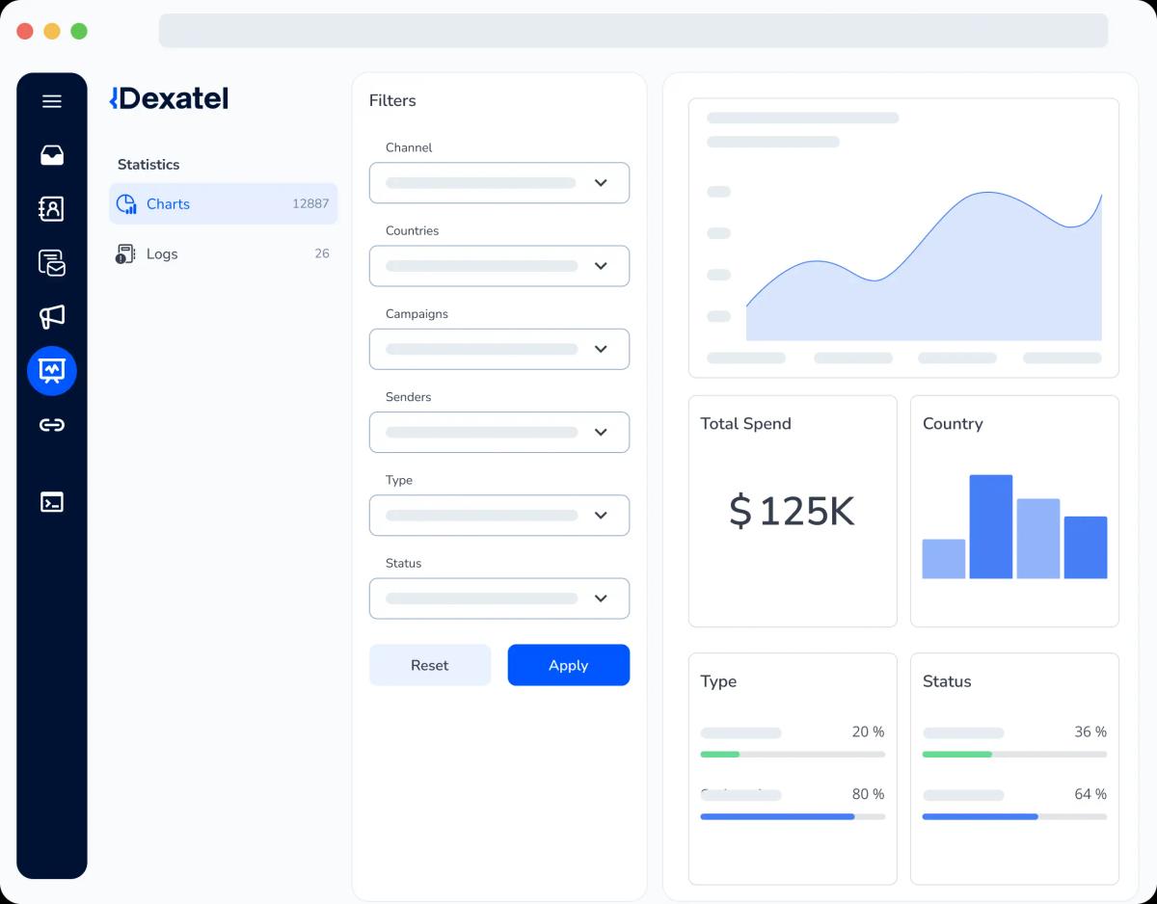
Task: Open the hamburger menu in the sidebar
Action: click(x=52, y=101)
